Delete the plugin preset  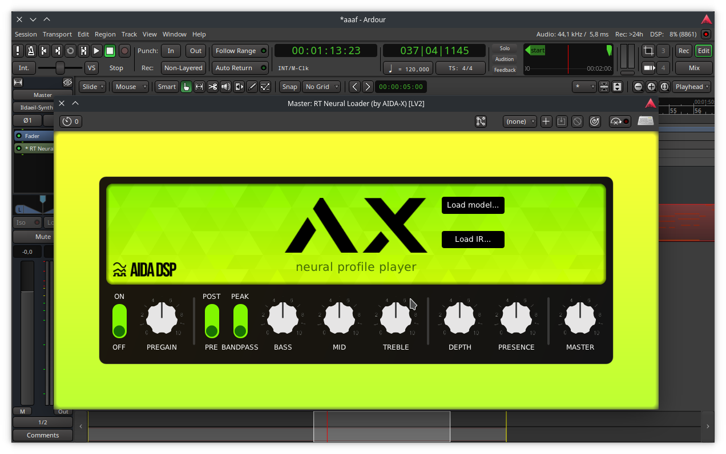[577, 121]
